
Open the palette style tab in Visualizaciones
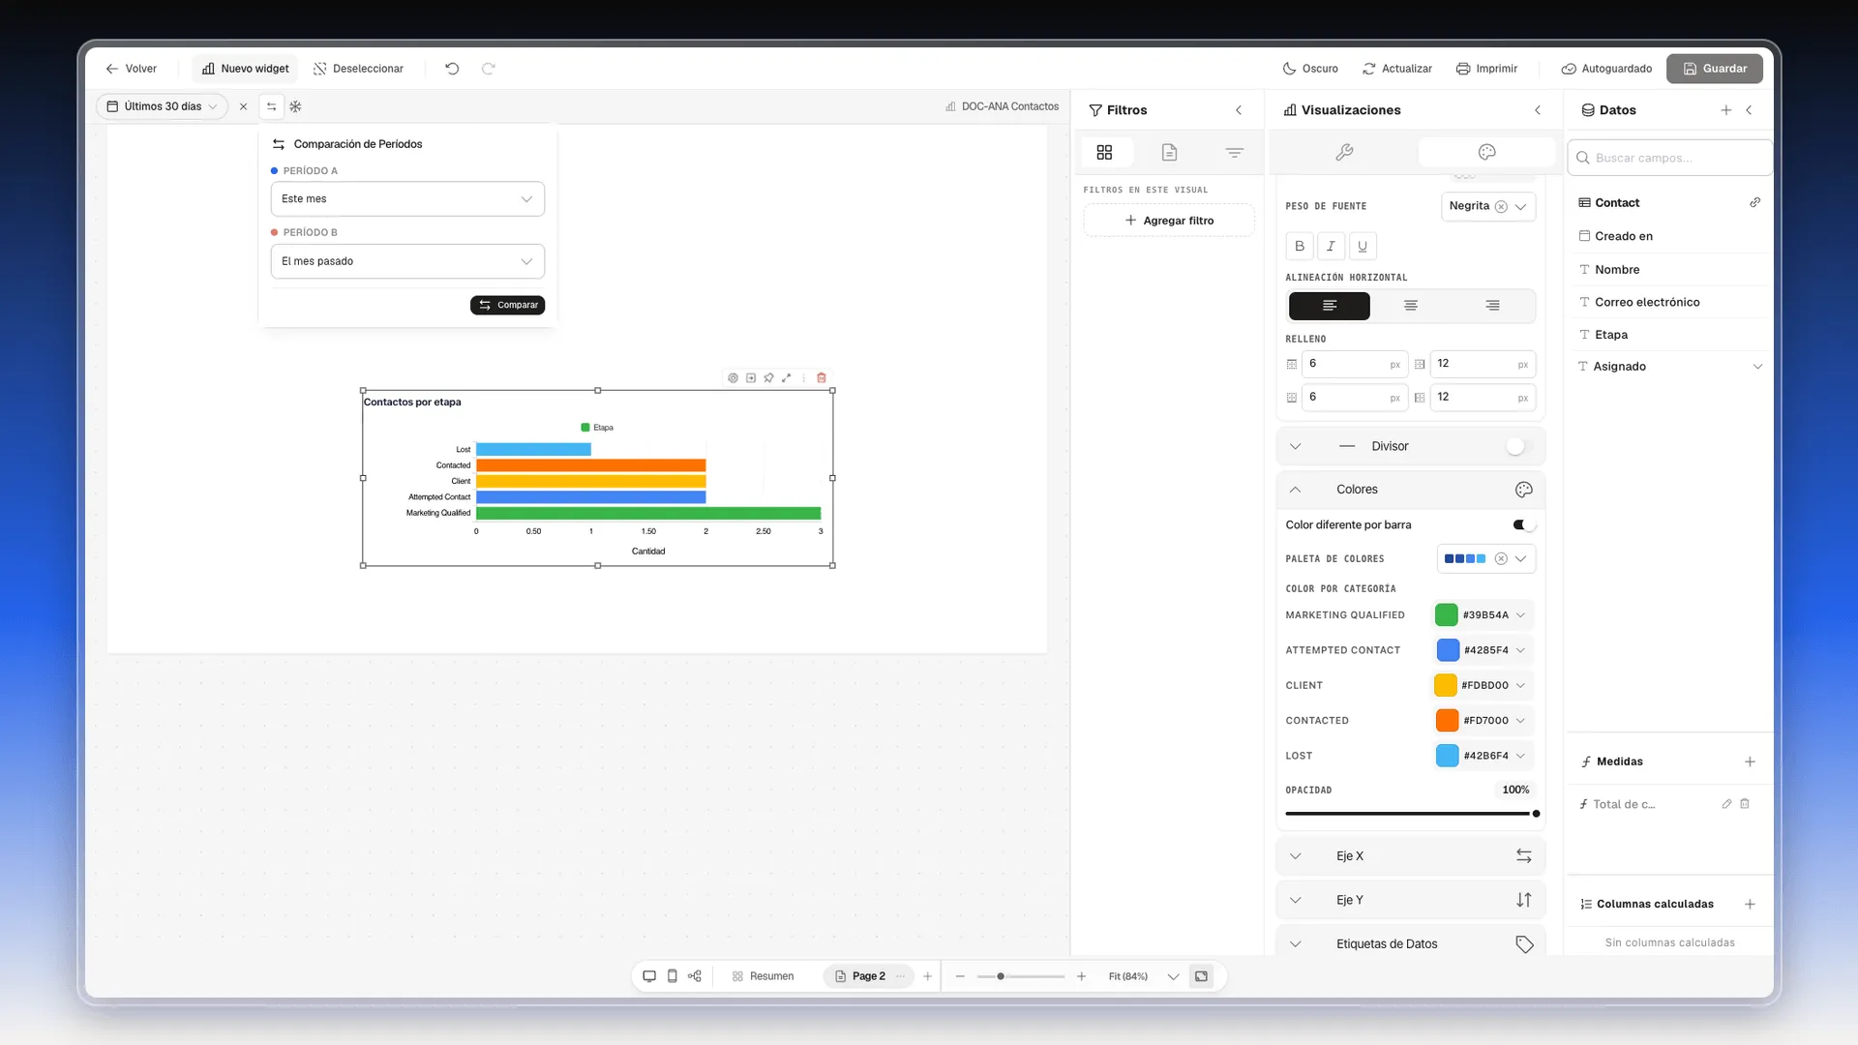click(1487, 152)
